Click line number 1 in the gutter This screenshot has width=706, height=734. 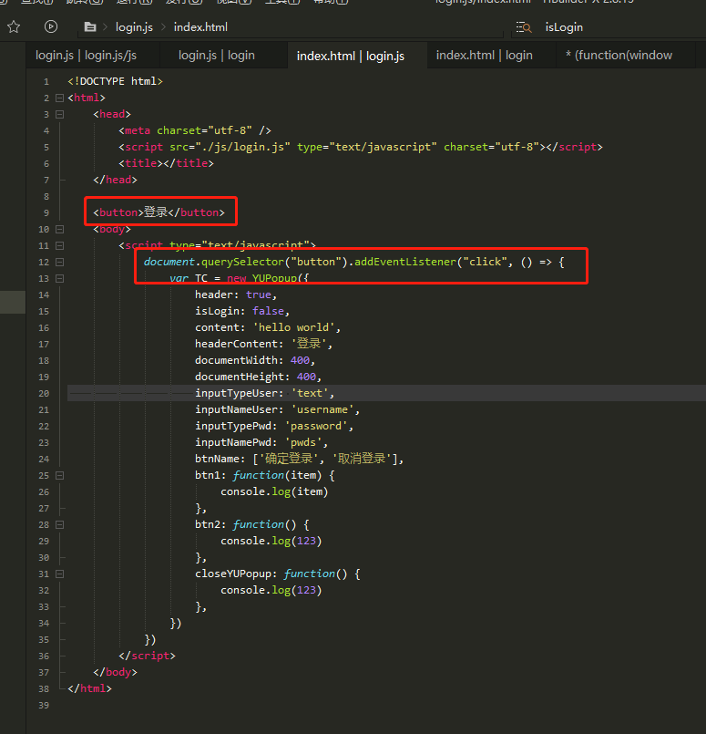(x=46, y=82)
